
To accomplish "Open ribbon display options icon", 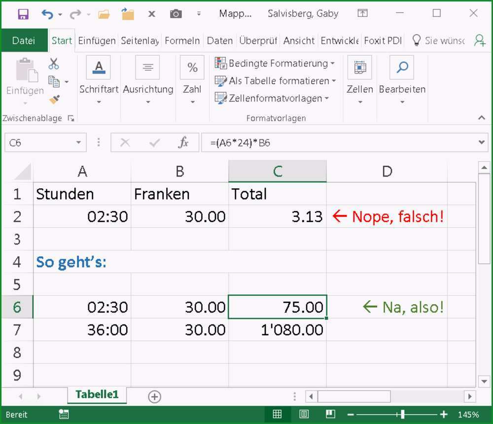I will click(362, 13).
